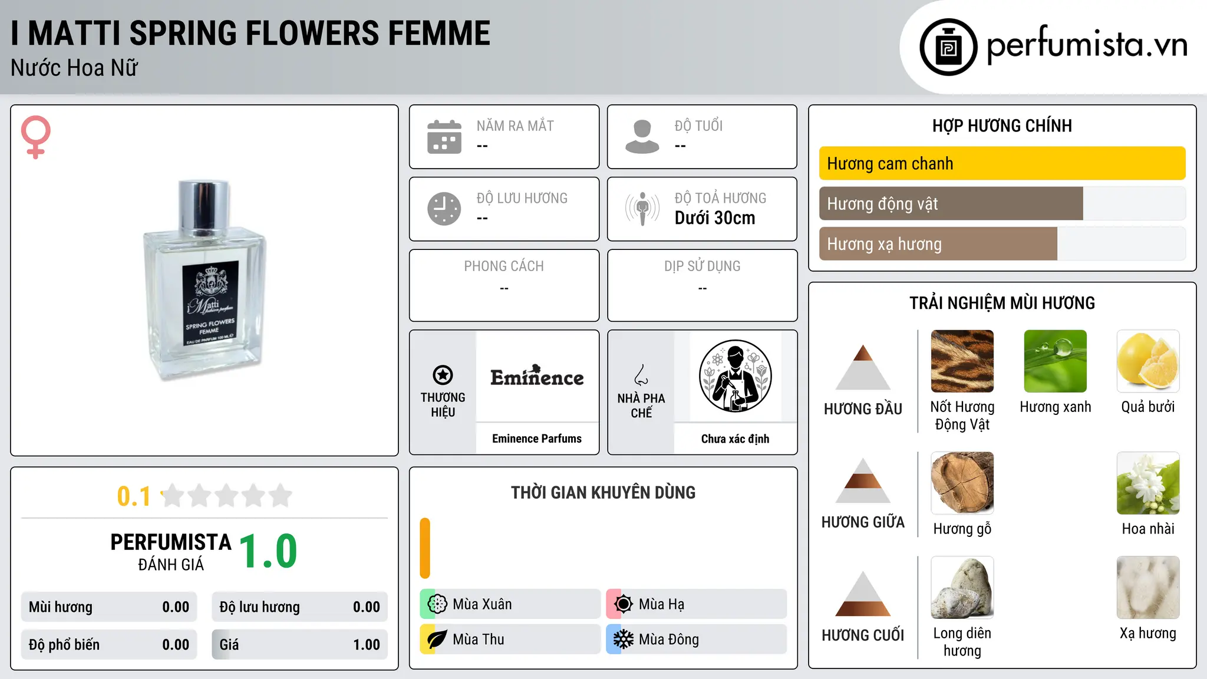Open the Xạ hương note image
1207x679 pixels.
click(x=1148, y=588)
